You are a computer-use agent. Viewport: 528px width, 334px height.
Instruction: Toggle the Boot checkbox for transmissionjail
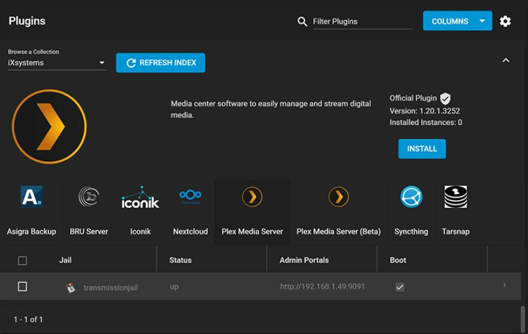click(x=399, y=287)
